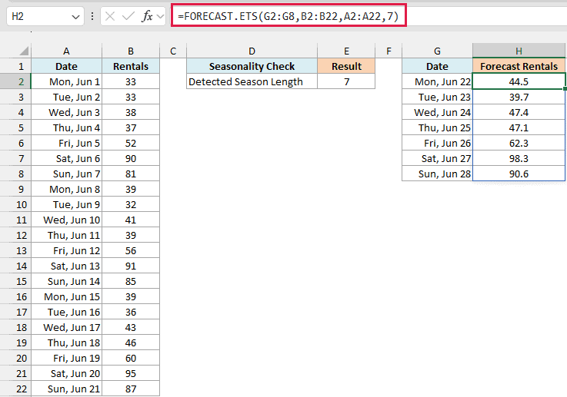Click the 'Mon, Jun 1' date cell
567x397 pixels.
tap(66, 81)
